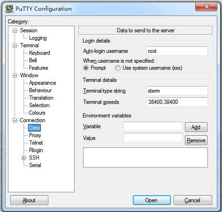Click the About button
Image resolution: width=222 pixels, height=212 pixels.
click(29, 200)
